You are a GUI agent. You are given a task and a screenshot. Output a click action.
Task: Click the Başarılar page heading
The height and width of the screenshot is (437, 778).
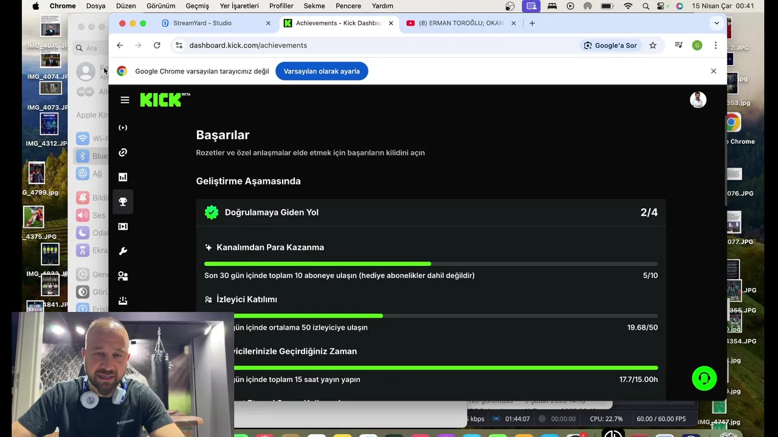coord(222,135)
